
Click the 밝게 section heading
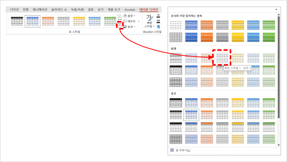pos(174,49)
